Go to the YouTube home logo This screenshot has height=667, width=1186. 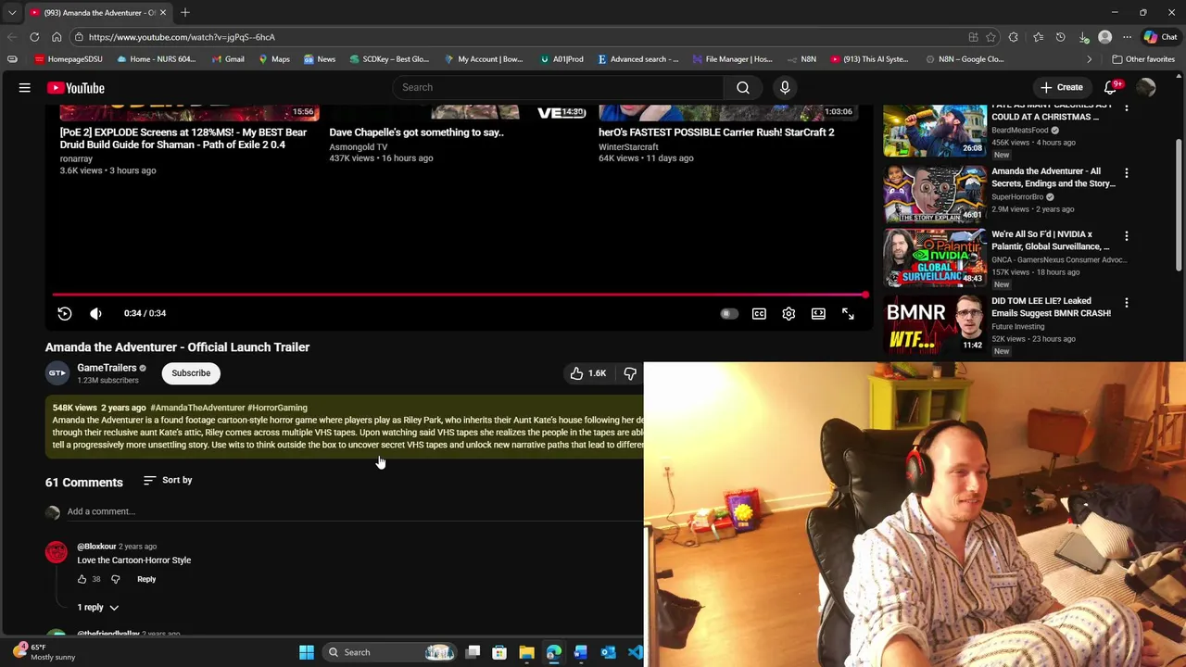click(x=76, y=88)
